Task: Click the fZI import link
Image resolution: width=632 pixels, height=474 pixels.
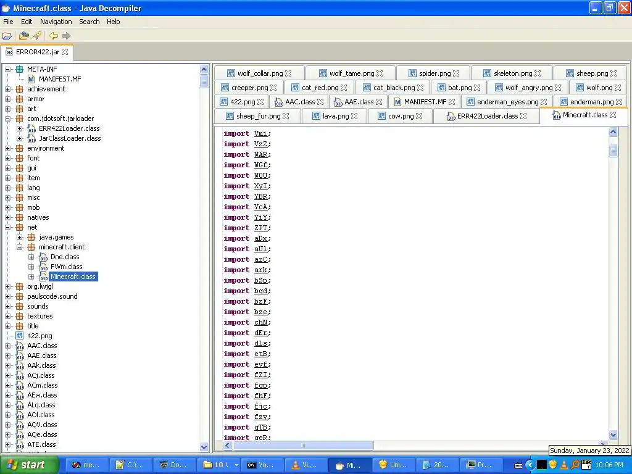Action: point(260,375)
